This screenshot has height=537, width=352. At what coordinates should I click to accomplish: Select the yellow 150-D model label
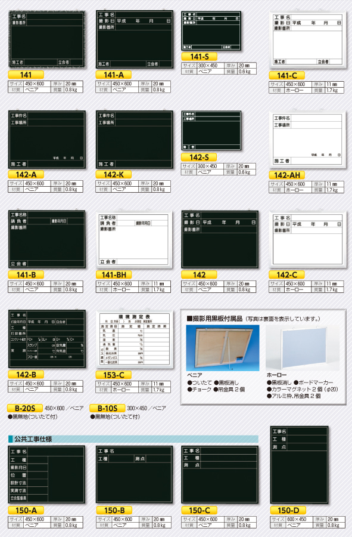tap(288, 510)
